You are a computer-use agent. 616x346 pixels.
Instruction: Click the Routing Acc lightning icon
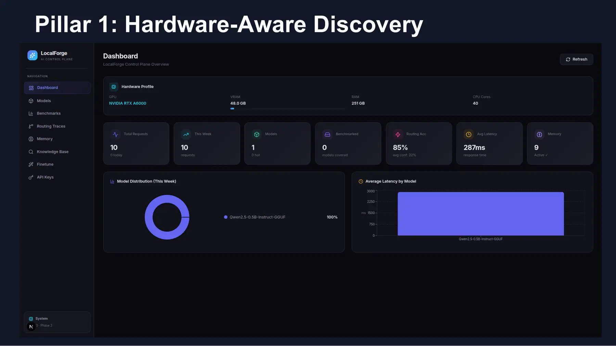point(398,135)
